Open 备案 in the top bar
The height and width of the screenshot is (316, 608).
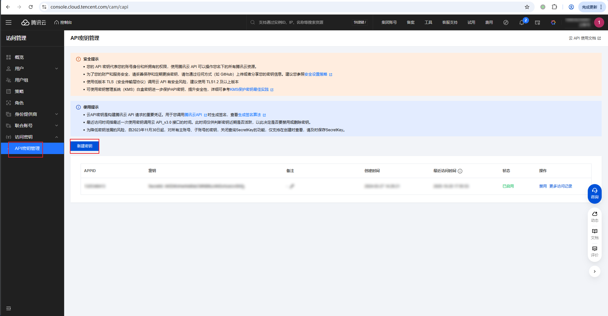tap(411, 22)
